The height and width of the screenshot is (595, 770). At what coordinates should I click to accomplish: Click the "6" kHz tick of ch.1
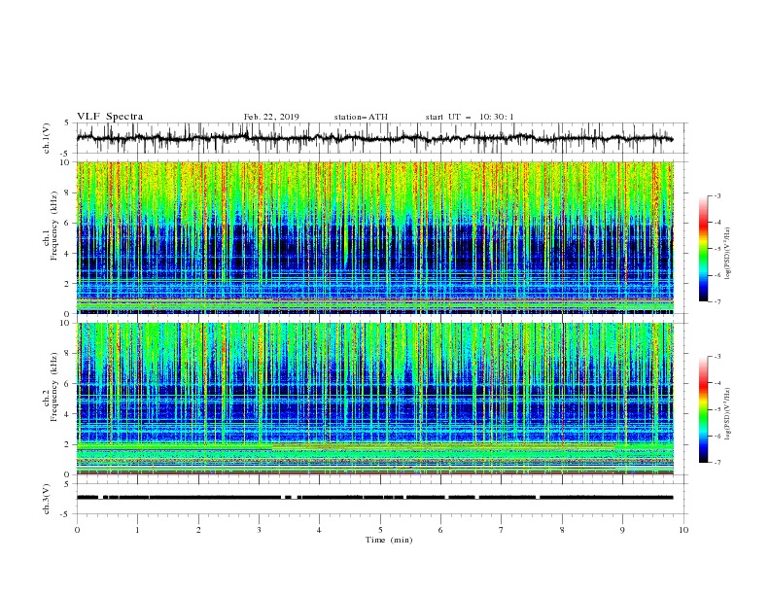pos(67,223)
